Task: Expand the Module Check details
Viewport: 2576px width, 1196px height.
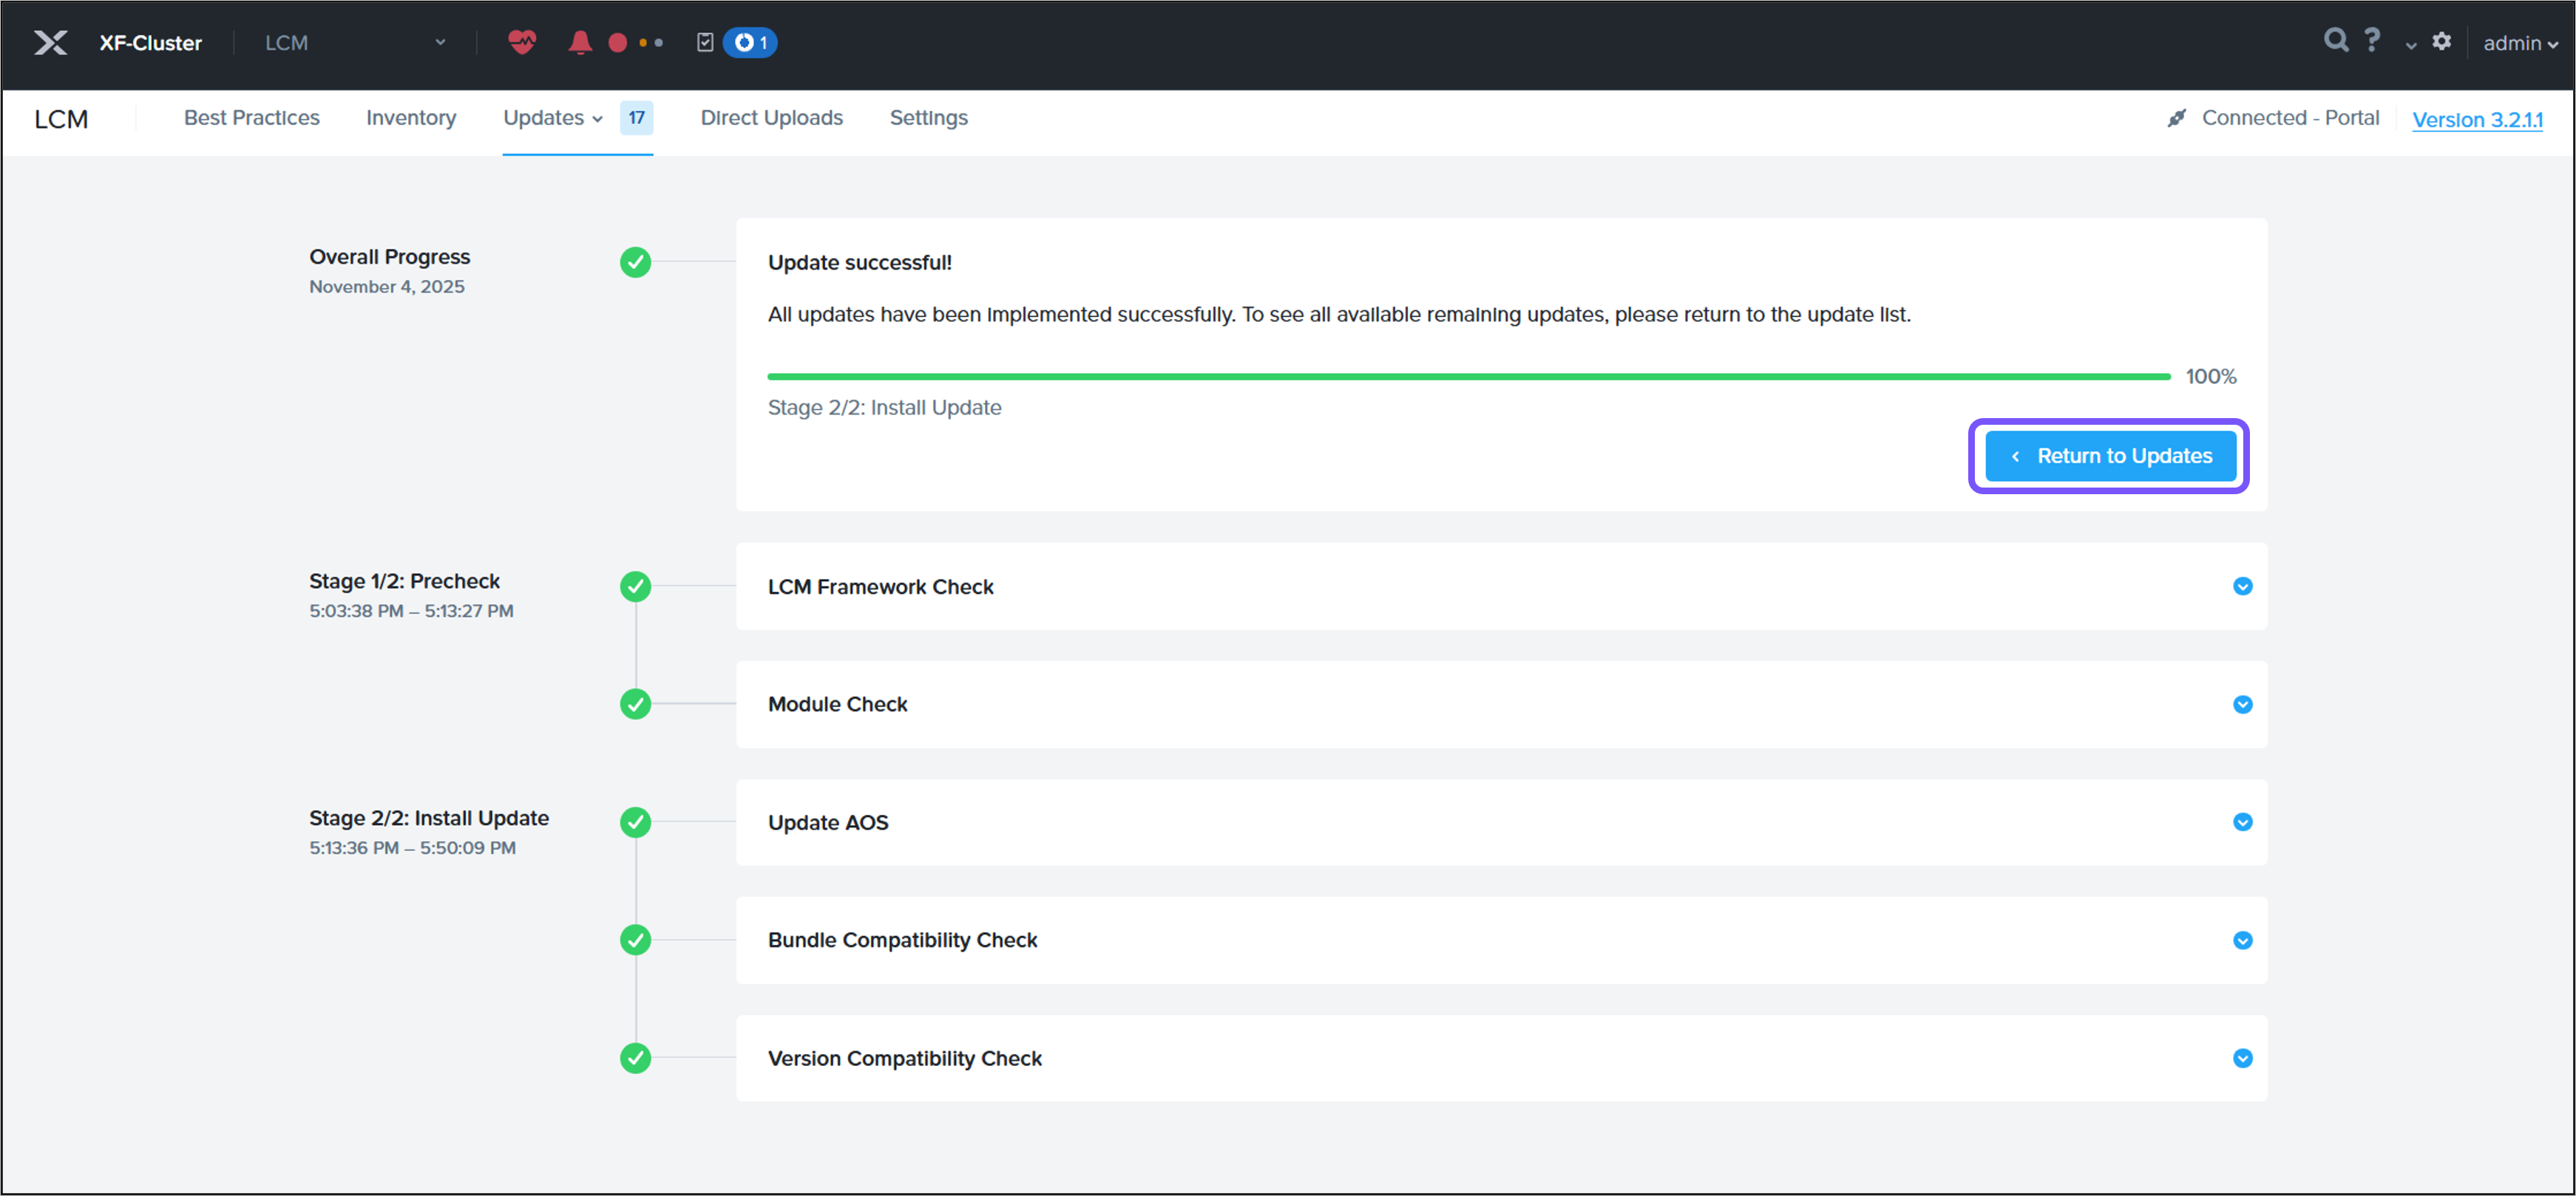Action: point(2242,705)
